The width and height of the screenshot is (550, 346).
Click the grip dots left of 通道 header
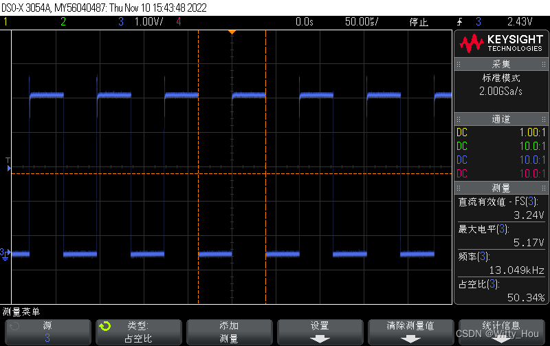coord(459,119)
